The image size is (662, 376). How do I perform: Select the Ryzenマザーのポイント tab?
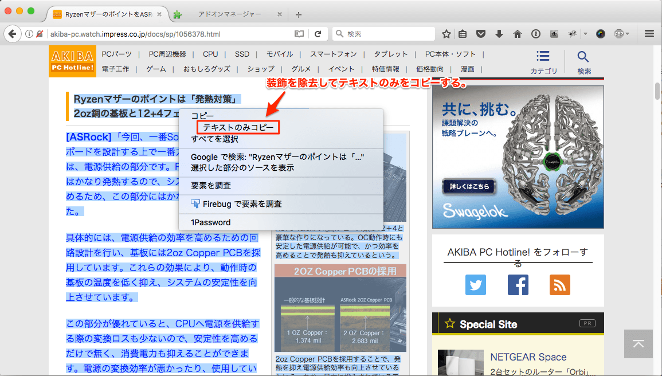pos(108,14)
